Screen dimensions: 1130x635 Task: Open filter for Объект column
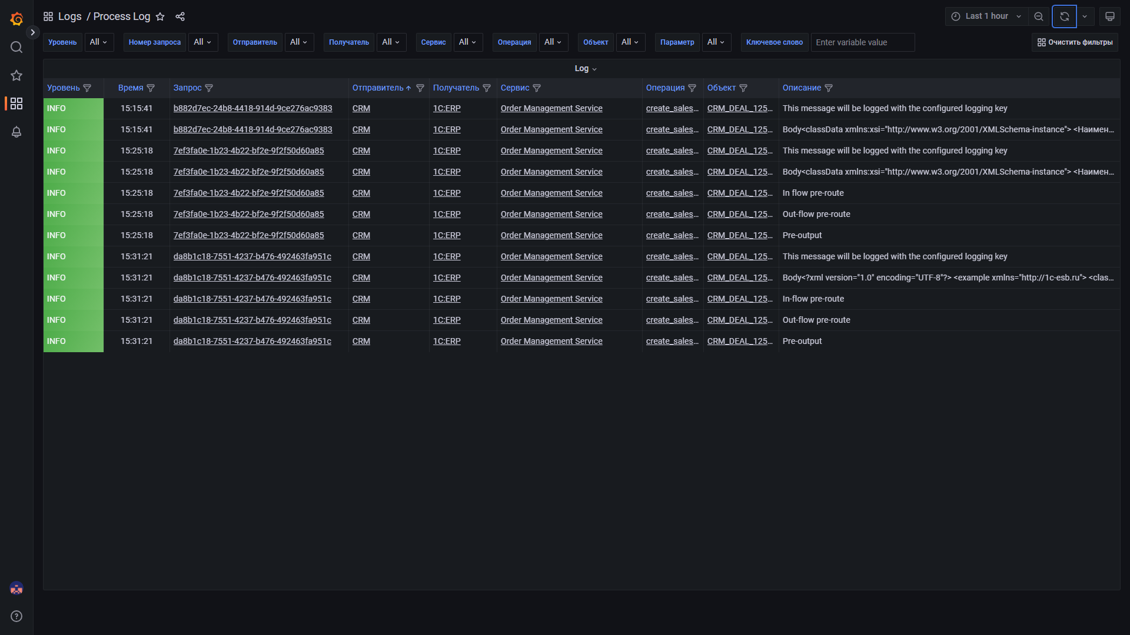coord(743,88)
